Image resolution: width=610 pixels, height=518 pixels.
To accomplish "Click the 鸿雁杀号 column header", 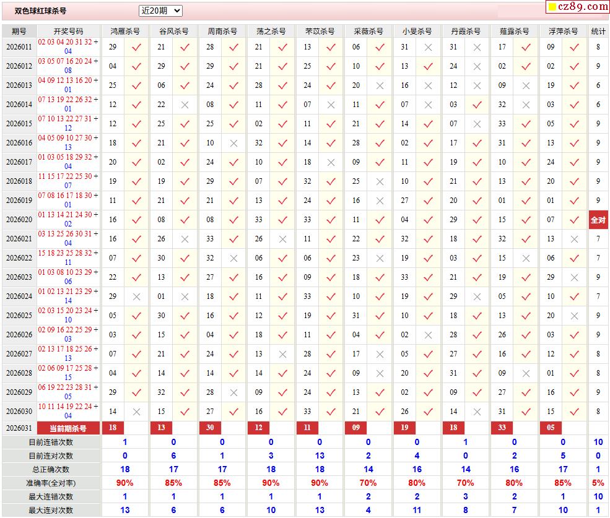I will (124, 31).
